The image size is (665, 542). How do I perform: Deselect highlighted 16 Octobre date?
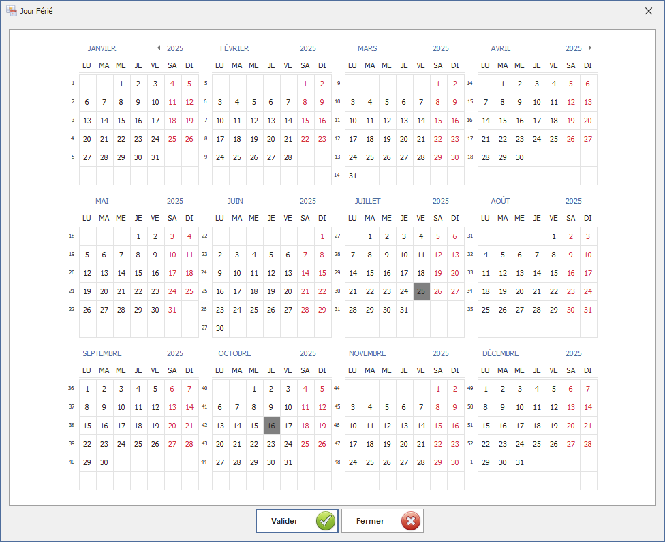[271, 426]
